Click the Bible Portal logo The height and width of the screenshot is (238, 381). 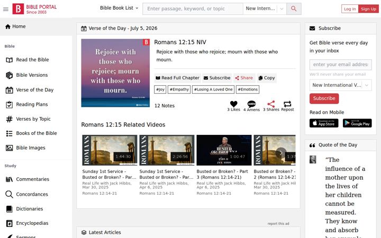pos(34,9)
